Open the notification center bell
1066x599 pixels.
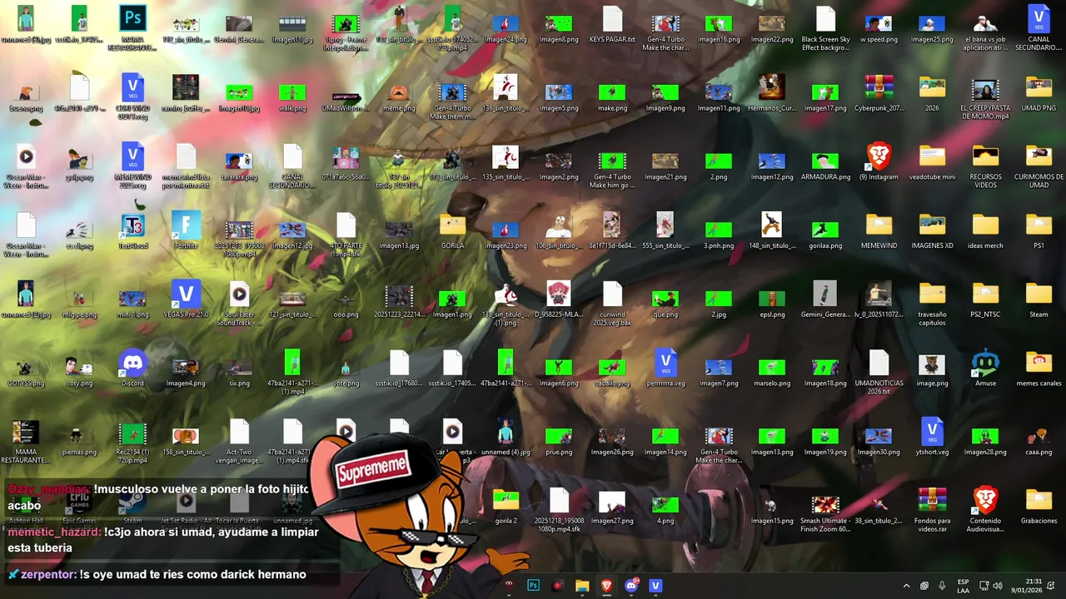[x=1051, y=586]
